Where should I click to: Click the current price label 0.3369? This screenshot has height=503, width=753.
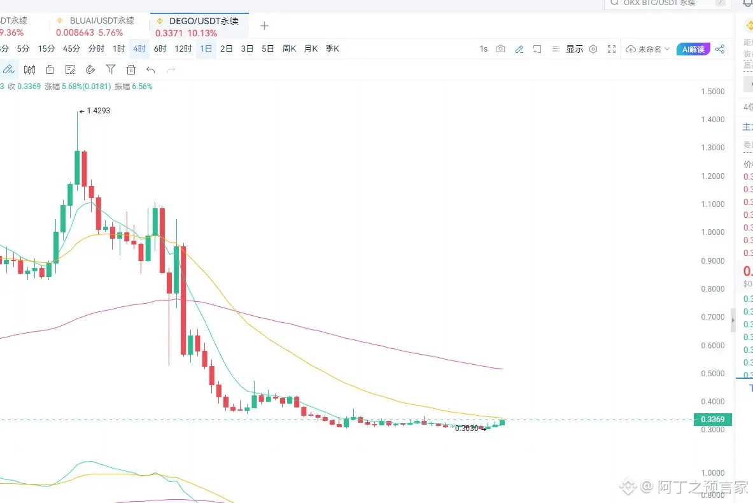point(713,420)
